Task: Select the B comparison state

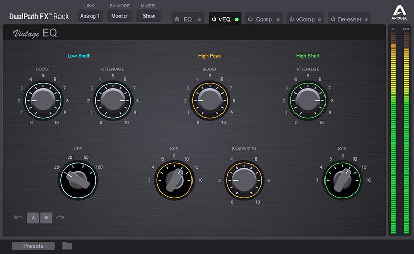Action: click(x=46, y=217)
